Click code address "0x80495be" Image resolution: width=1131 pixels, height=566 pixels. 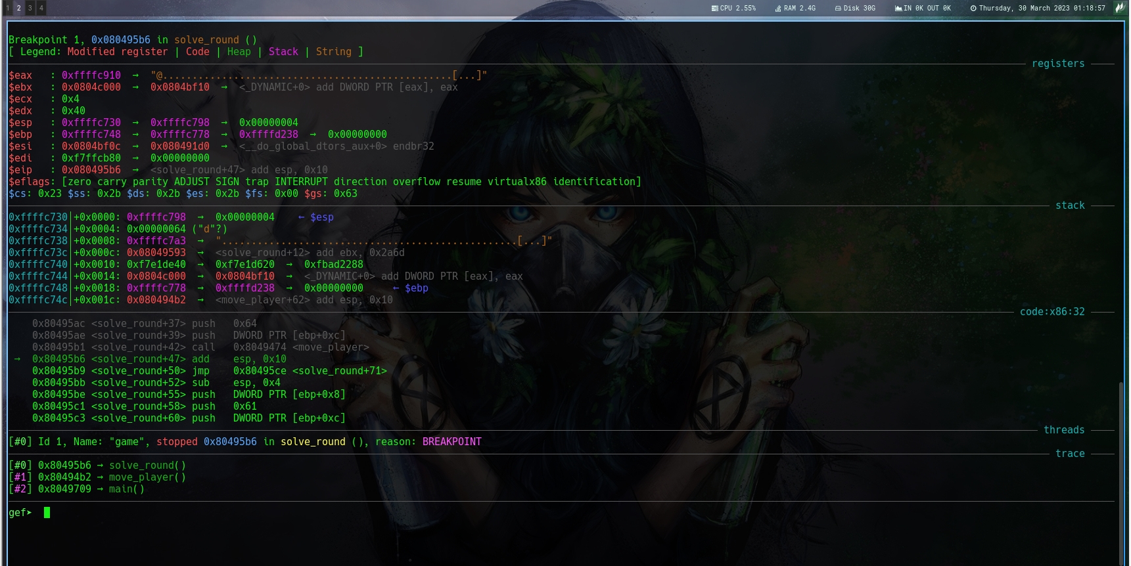(x=58, y=394)
